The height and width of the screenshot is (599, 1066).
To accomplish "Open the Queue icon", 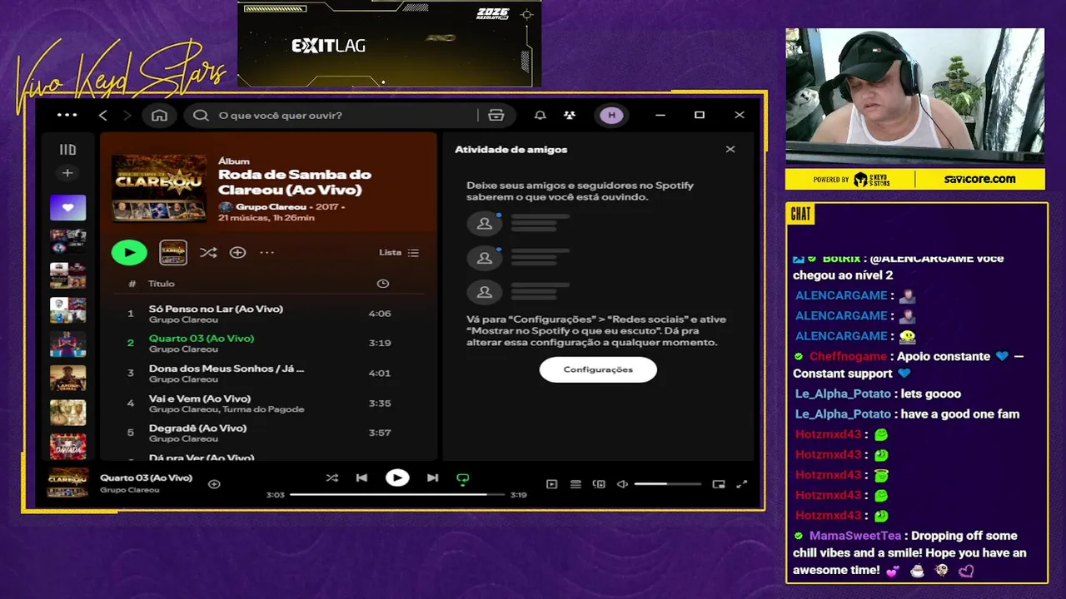I will (575, 484).
